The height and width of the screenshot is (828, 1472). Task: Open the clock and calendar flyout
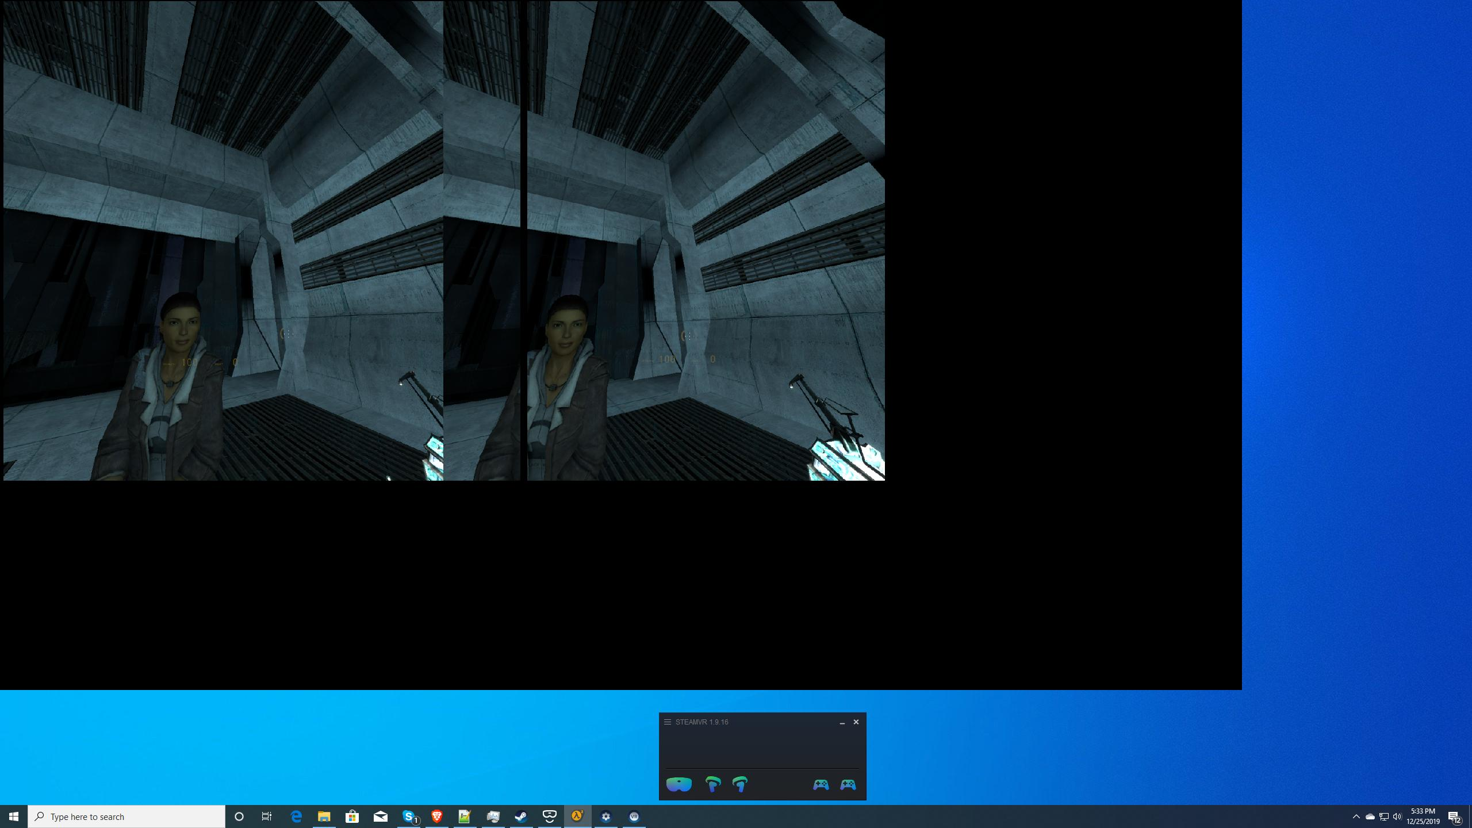click(x=1423, y=816)
